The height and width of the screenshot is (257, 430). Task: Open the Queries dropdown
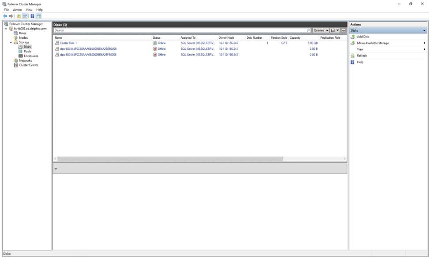tap(321, 30)
